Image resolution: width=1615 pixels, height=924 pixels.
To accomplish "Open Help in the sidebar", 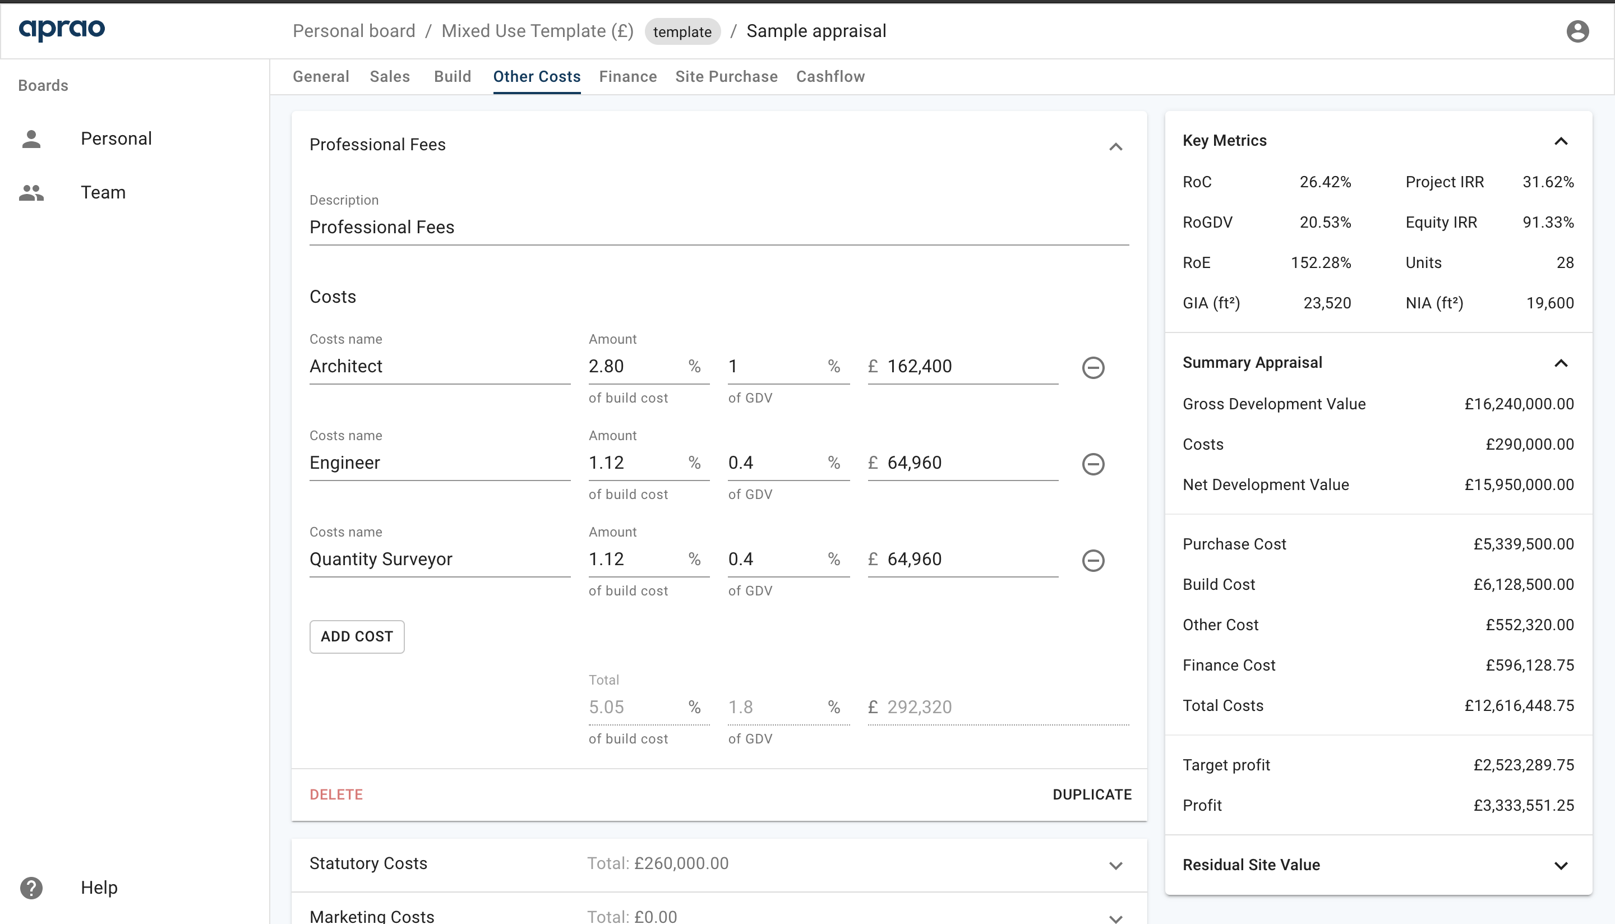I will [99, 888].
